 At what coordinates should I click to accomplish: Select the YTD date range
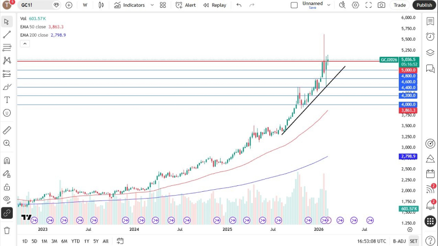pyautogui.click(x=75, y=241)
